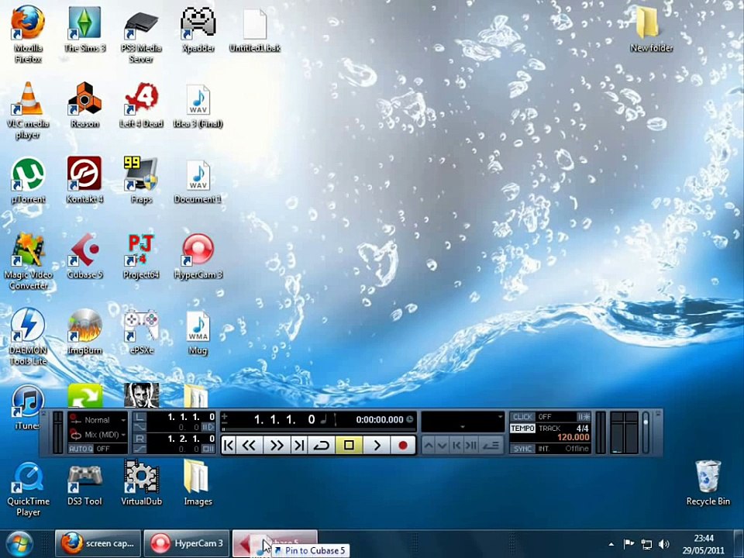Viewport: 744px width, 558px height.
Task: Toggle the TEMPO track button
Action: coord(522,428)
